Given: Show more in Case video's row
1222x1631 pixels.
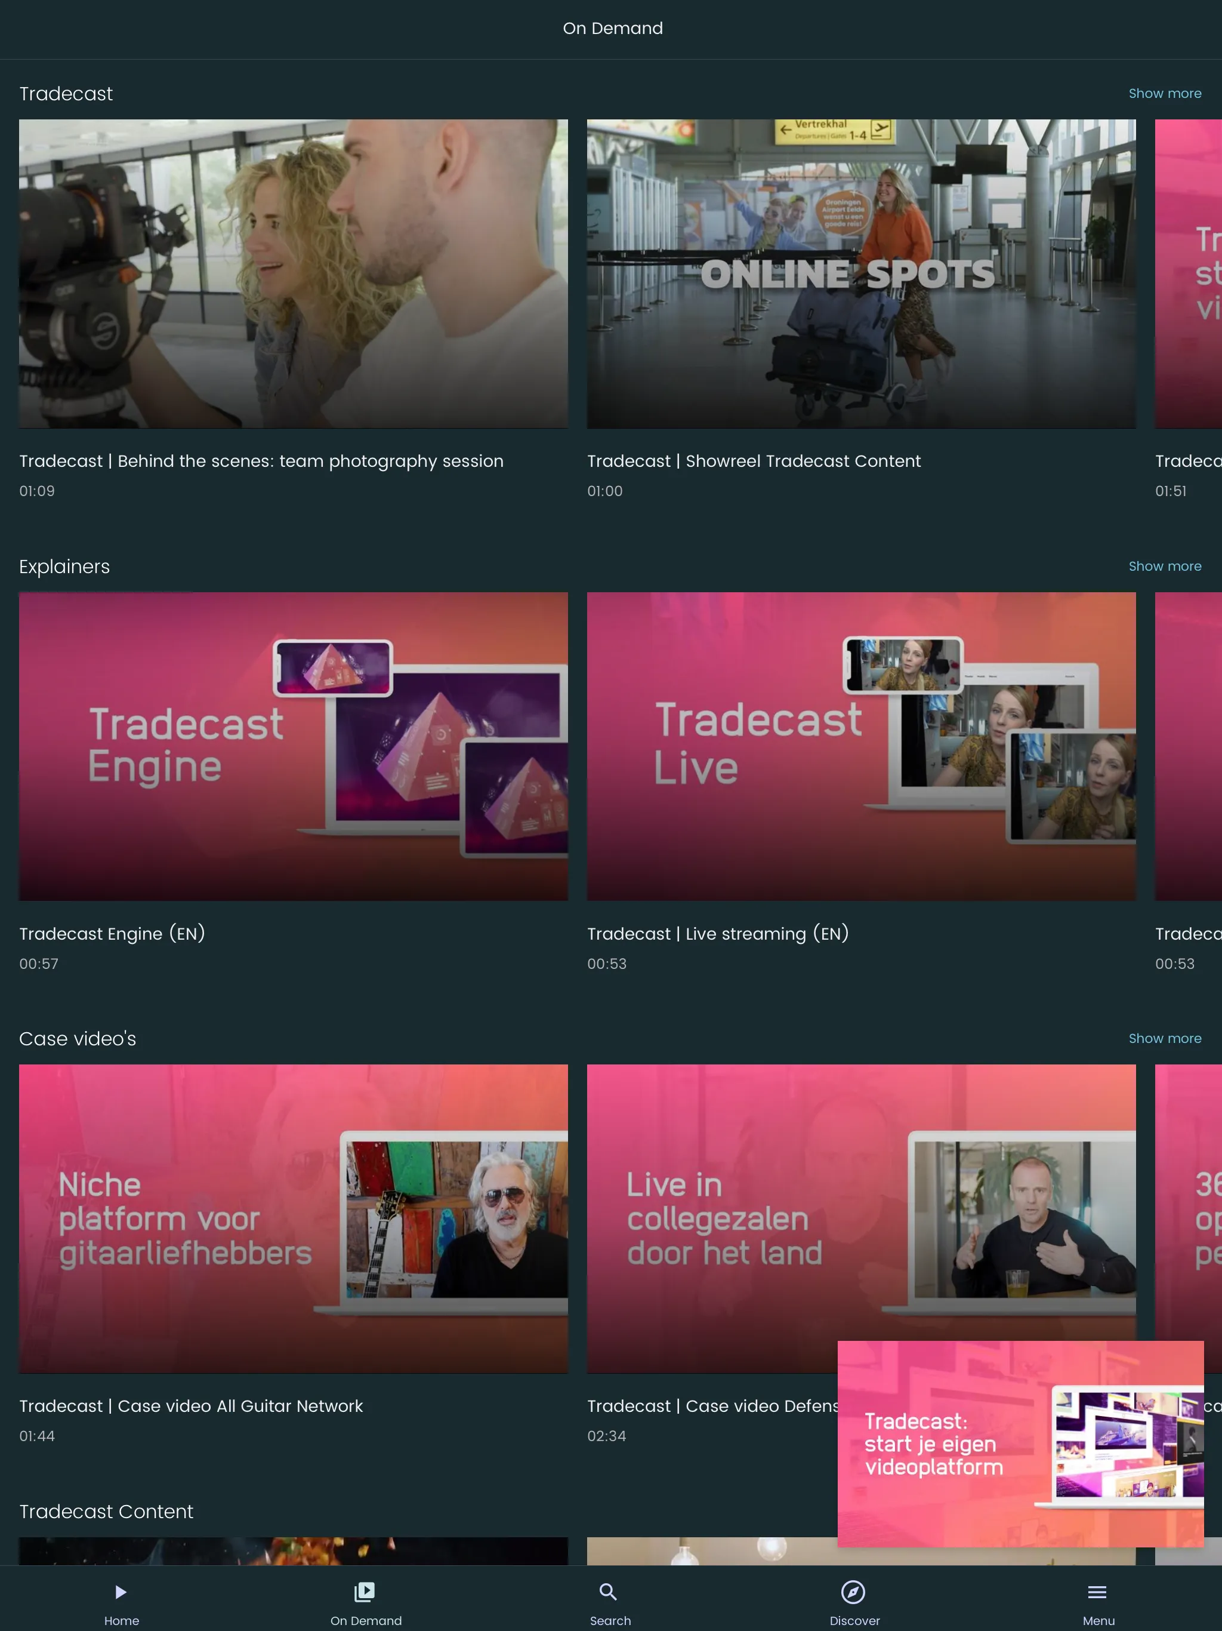Looking at the screenshot, I should [1165, 1038].
